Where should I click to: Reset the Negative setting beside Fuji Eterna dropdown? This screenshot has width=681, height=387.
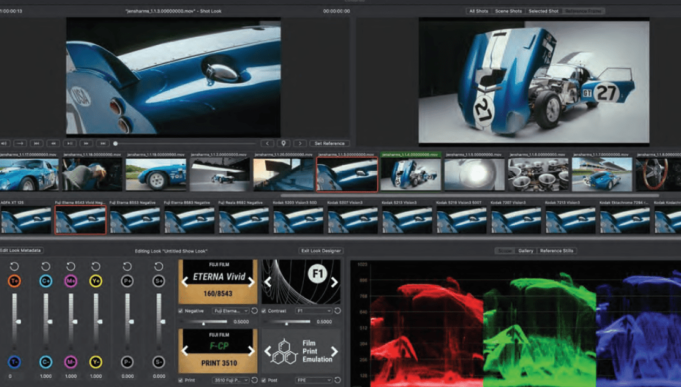click(x=255, y=310)
